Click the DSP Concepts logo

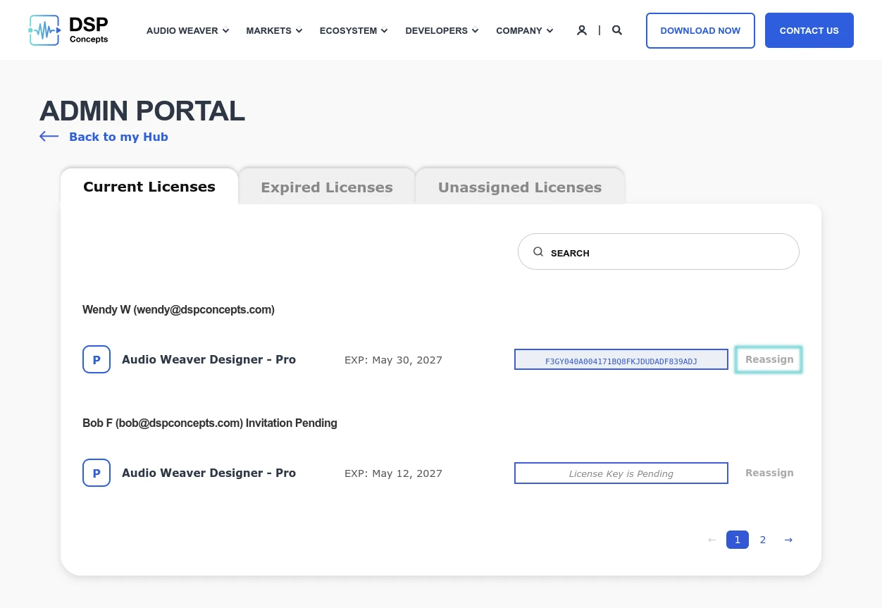[x=68, y=30]
